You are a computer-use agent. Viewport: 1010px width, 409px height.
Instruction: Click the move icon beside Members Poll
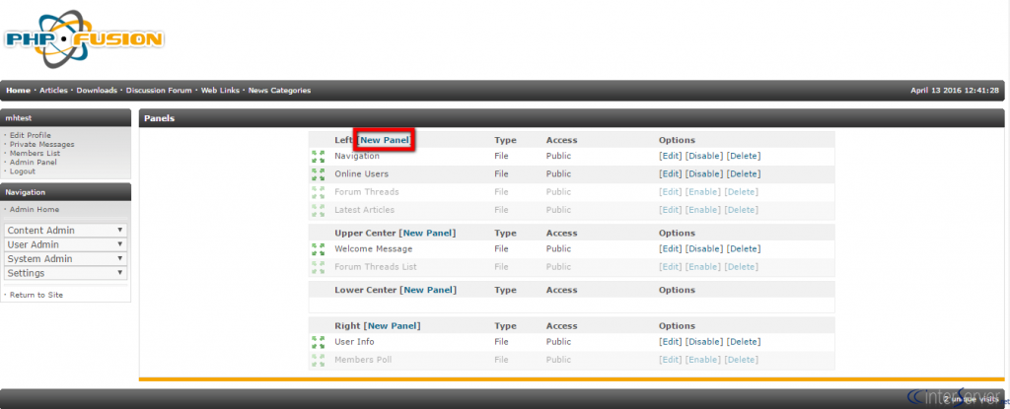(318, 360)
